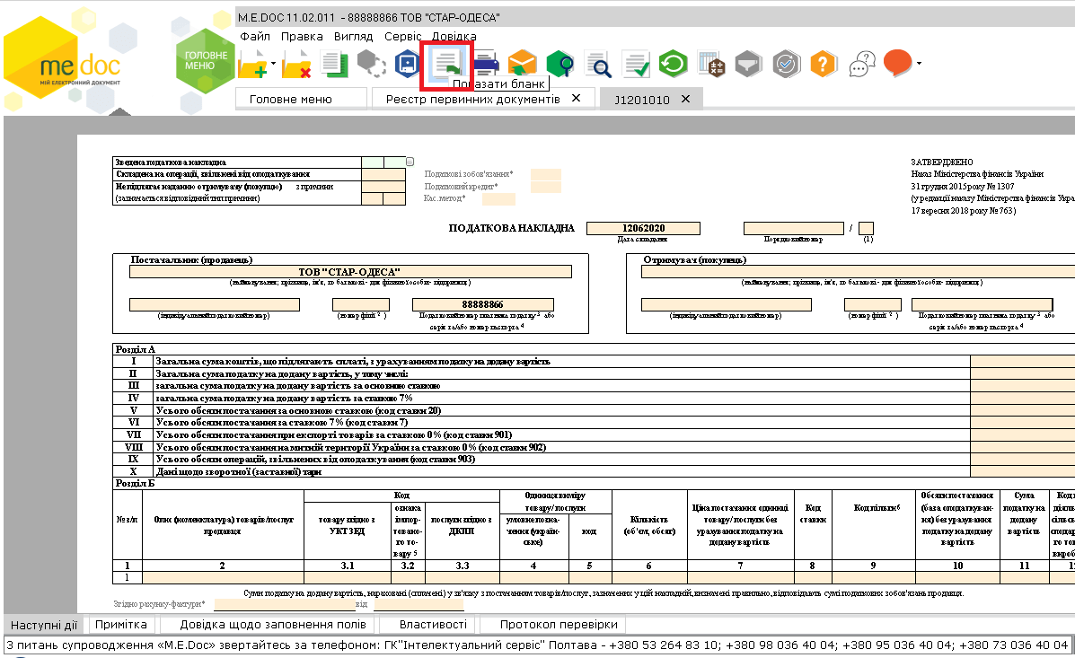Expand dropdown arrow next to red bubble
The image size is (1075, 658).
point(919,64)
